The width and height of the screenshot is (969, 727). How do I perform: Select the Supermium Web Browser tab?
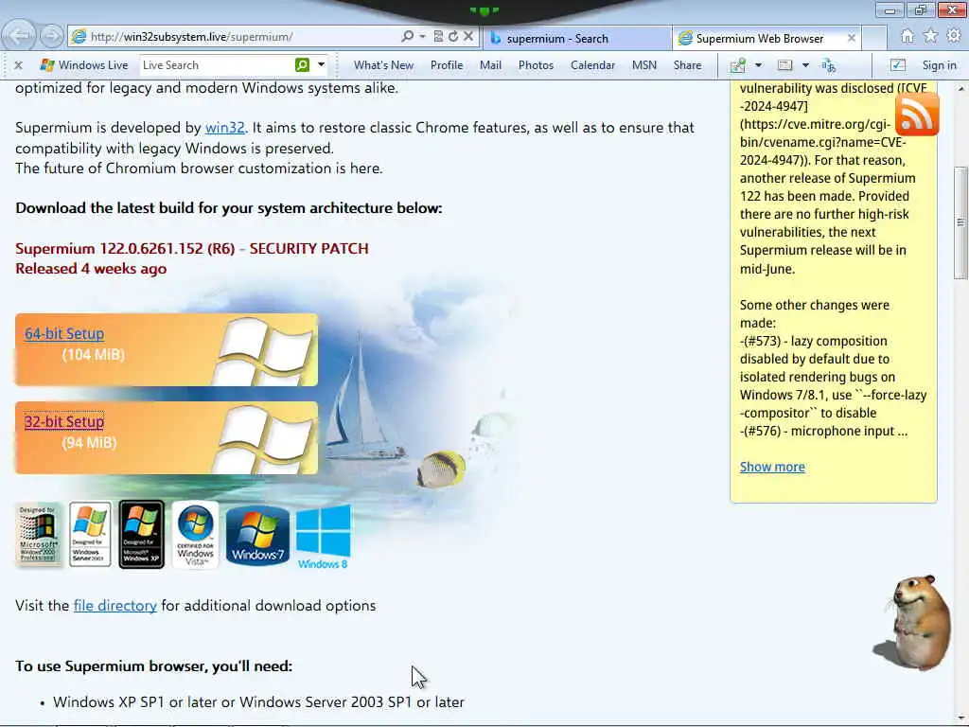pyautogui.click(x=760, y=38)
